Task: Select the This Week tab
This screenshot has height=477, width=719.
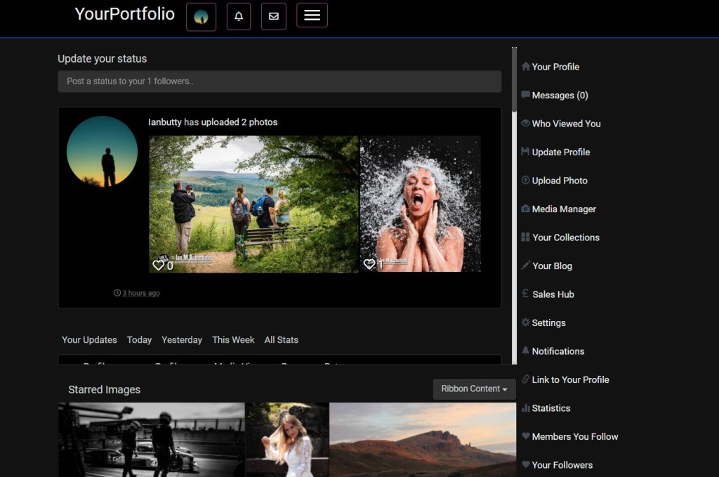Action: [233, 339]
